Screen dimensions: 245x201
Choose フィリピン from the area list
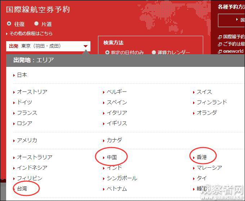point(30,178)
